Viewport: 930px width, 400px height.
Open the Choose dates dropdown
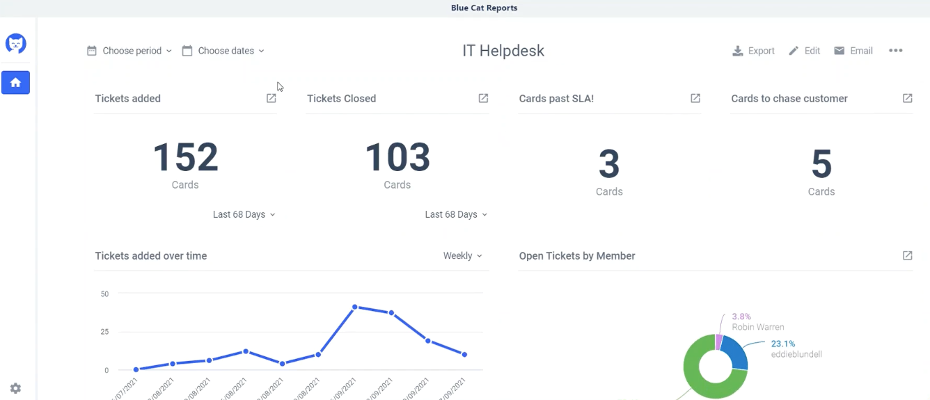coord(223,51)
